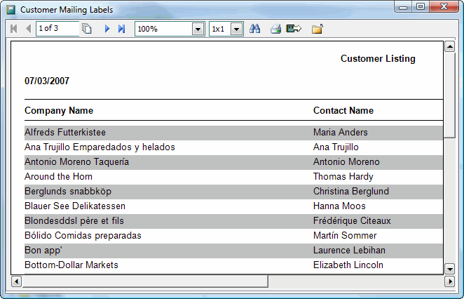Click the Company Name column header
The image size is (464, 299).
[59, 110]
